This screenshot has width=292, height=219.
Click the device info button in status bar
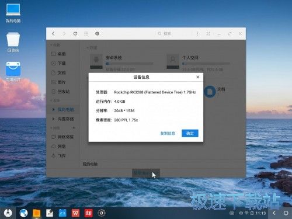pyautogui.click(x=146, y=173)
